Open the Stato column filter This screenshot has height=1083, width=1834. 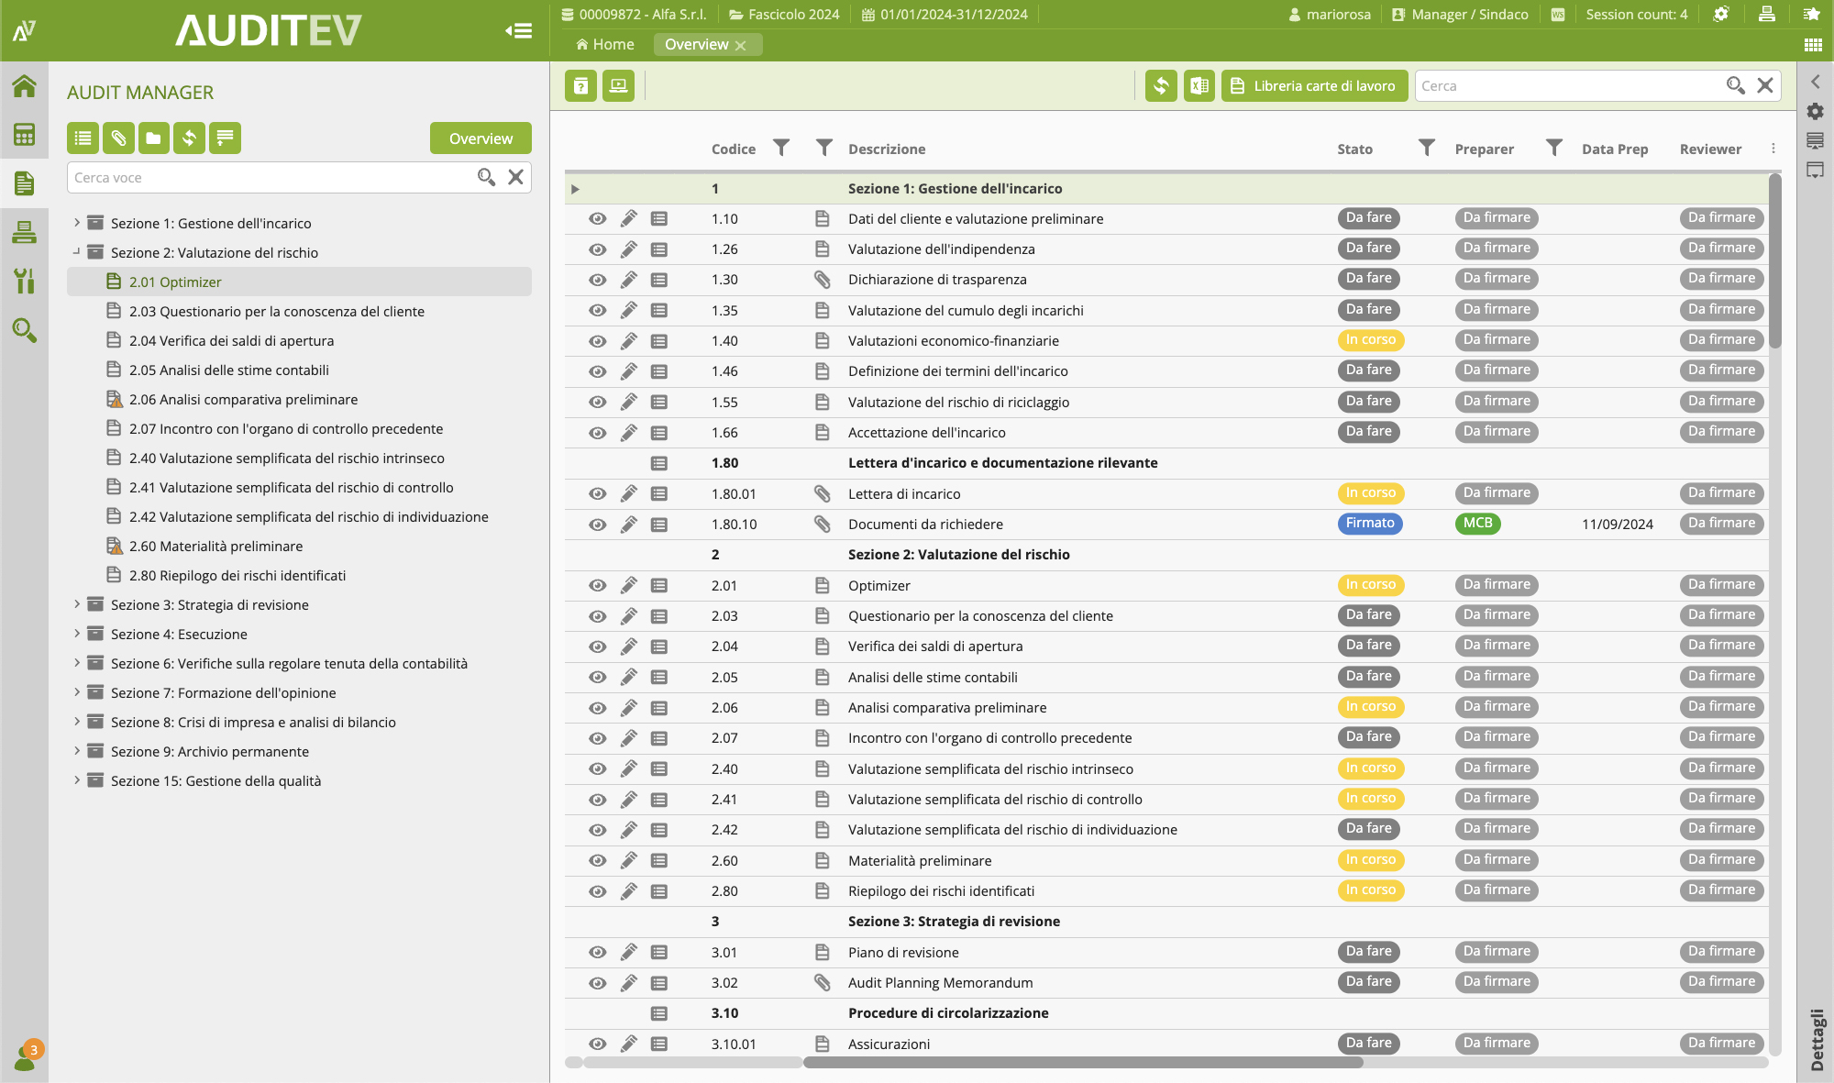(1426, 148)
